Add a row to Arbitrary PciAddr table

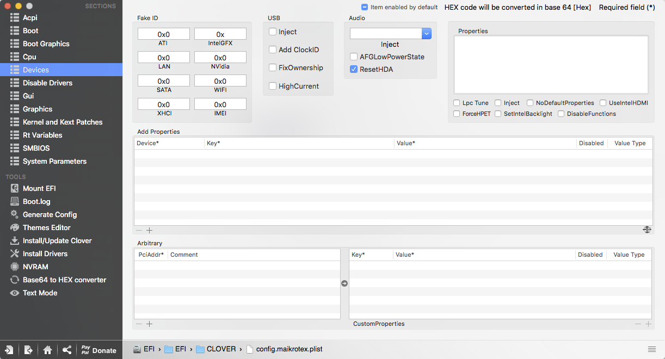(149, 324)
